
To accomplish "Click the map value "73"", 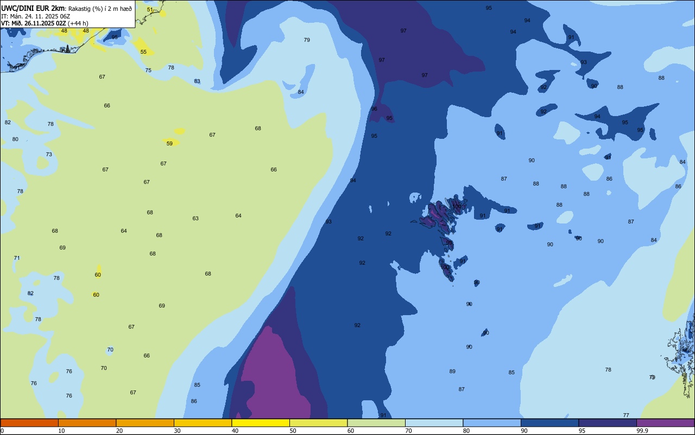I will [49, 155].
